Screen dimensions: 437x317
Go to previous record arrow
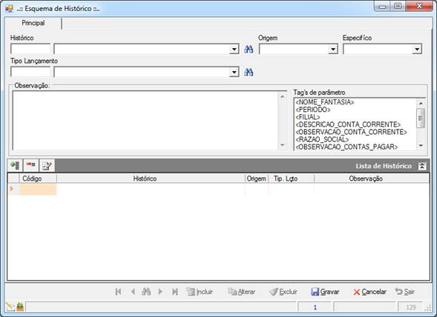tap(133, 291)
